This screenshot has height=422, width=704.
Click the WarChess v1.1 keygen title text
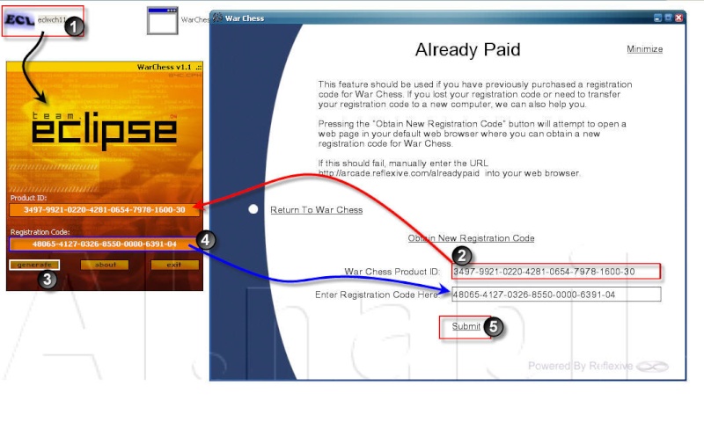click(164, 68)
